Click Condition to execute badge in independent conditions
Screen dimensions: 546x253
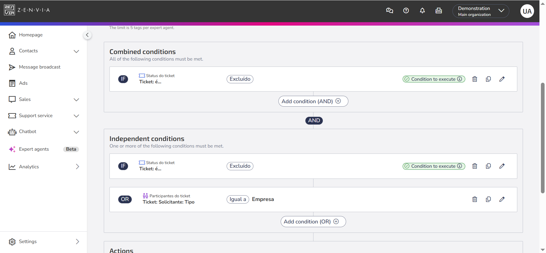point(434,166)
